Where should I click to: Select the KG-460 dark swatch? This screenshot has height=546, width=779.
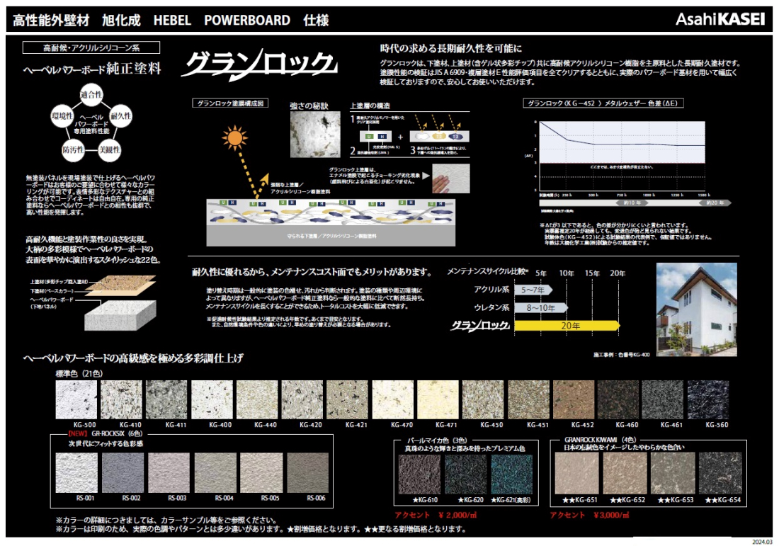[618, 400]
